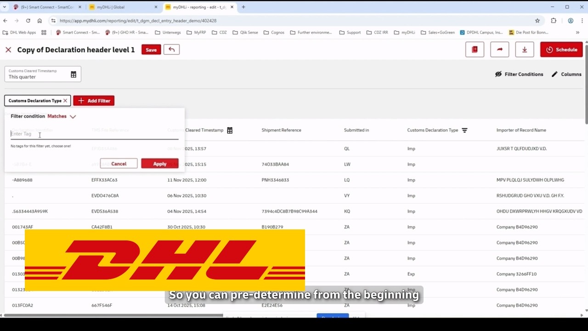Image resolution: width=588 pixels, height=331 pixels.
Task: Select Shipment Reference column header
Action: coord(281,130)
